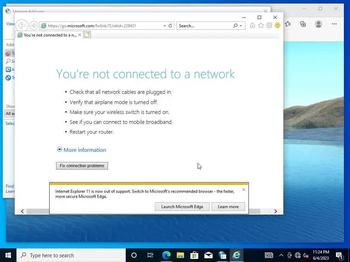Click the smiley feedback icon
350x262 pixels.
(x=278, y=25)
